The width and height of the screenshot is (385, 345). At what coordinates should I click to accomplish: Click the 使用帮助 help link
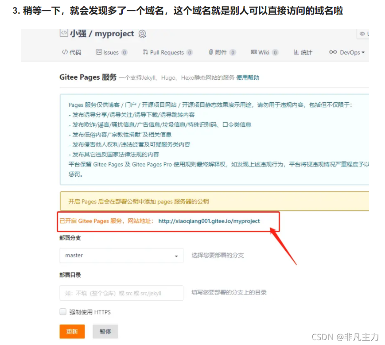248,78
